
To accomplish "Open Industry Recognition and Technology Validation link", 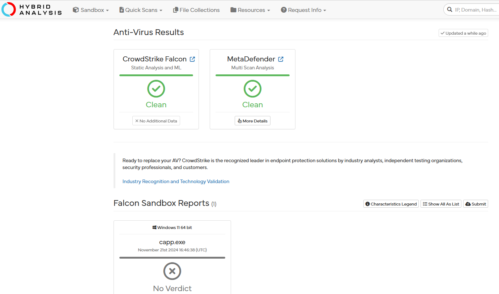I will point(176,181).
